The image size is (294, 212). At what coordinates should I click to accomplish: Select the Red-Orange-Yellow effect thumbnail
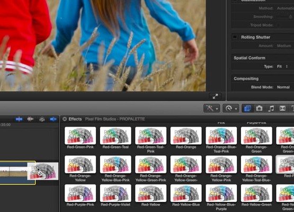(x=80, y=164)
